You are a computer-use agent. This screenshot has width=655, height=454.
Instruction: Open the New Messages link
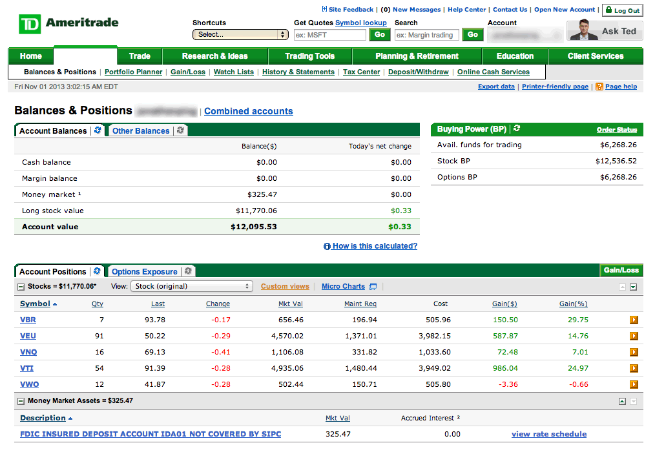click(417, 9)
